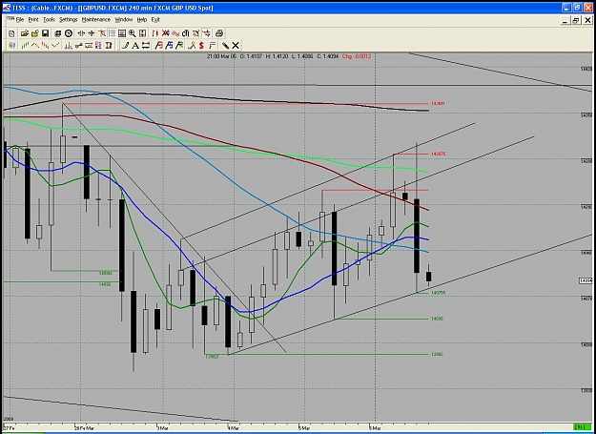Click the blue F flag icon

point(169,46)
